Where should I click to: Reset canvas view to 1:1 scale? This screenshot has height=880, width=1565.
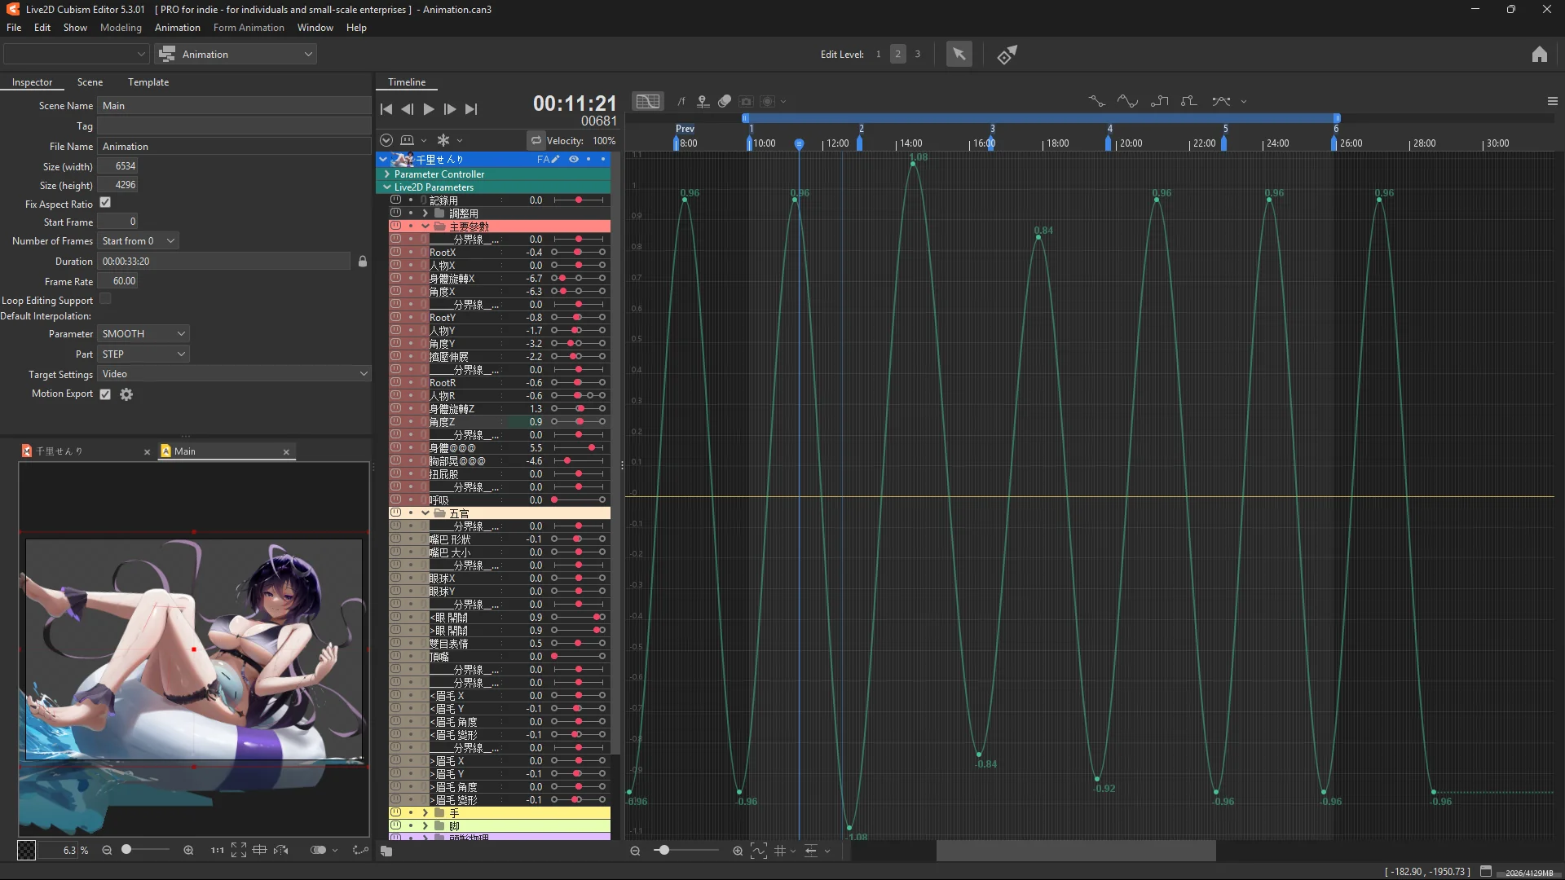pyautogui.click(x=217, y=851)
